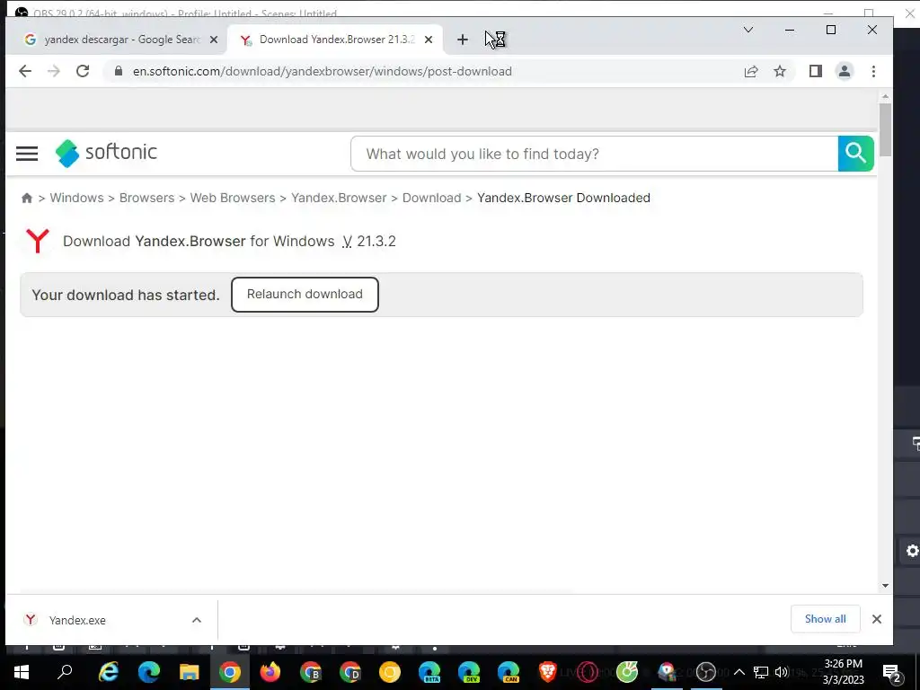This screenshot has width=920, height=690.
Task: Launch Internet Explorer from the taskbar
Action: [x=108, y=672]
